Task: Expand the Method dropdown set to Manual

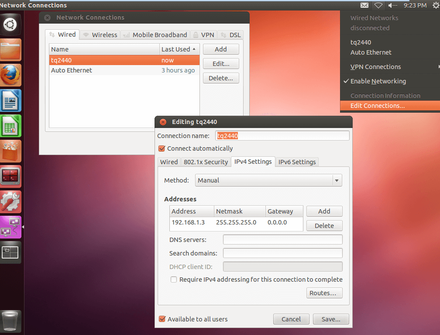Action: click(x=269, y=180)
